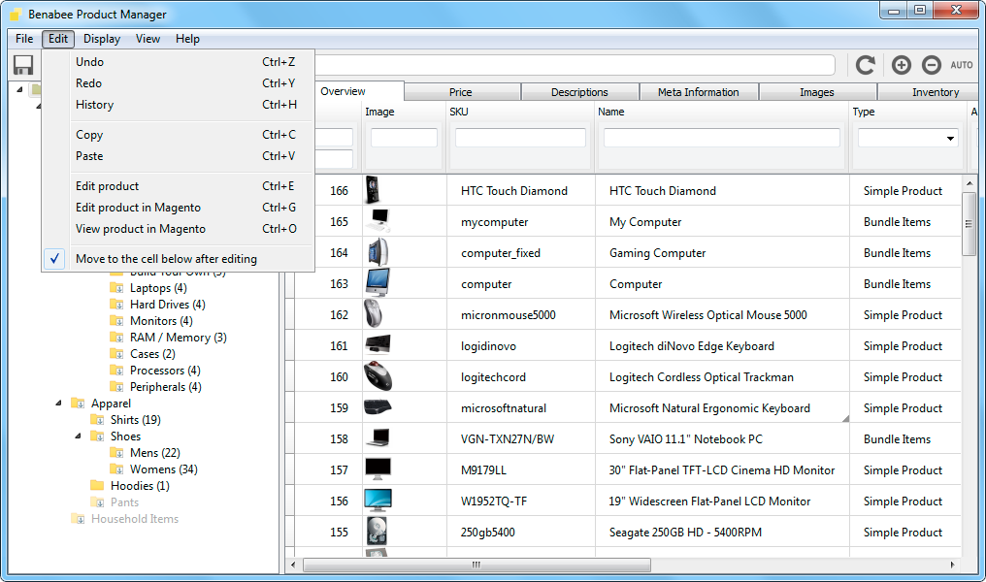Screen dimensions: 986x582
Task: Click the minus circle remove icon
Action: click(931, 65)
